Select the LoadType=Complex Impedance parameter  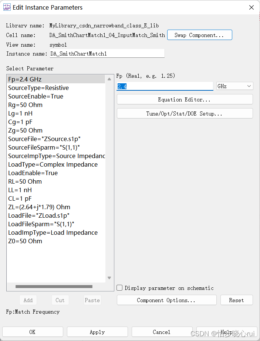coord(53,164)
